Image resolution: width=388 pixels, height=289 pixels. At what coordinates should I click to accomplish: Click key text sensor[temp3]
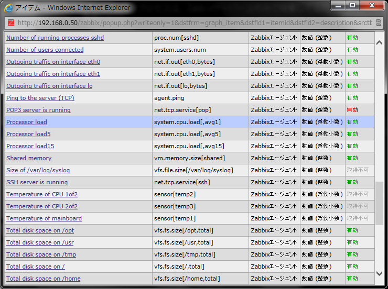point(175,206)
